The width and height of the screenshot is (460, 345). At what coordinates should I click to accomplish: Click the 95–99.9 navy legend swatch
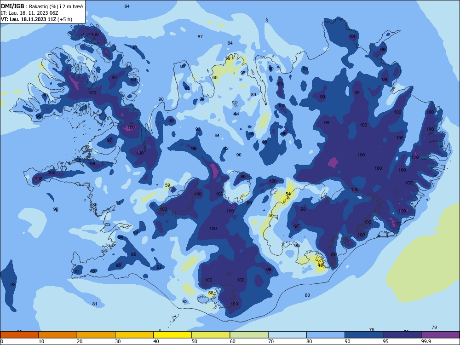pyautogui.click(x=402, y=335)
